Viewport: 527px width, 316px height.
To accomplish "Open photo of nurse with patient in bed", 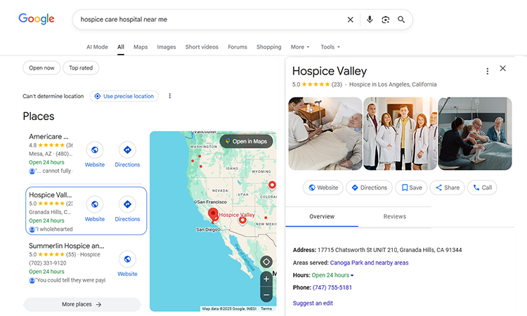I will [x=325, y=133].
